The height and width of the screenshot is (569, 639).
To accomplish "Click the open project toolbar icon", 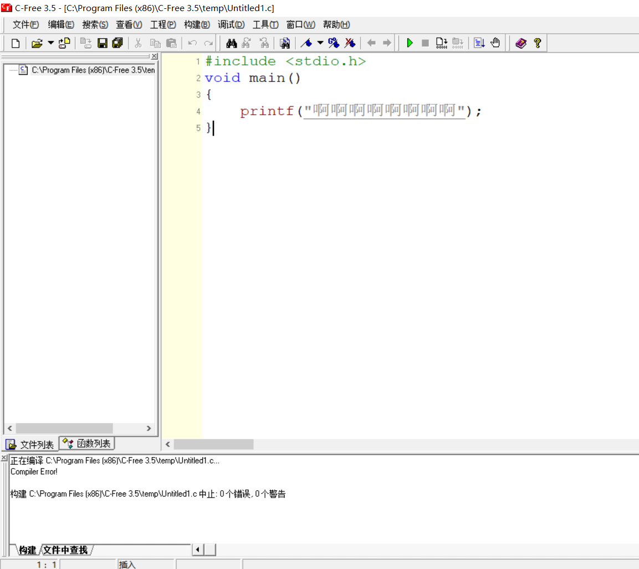I will [64, 43].
